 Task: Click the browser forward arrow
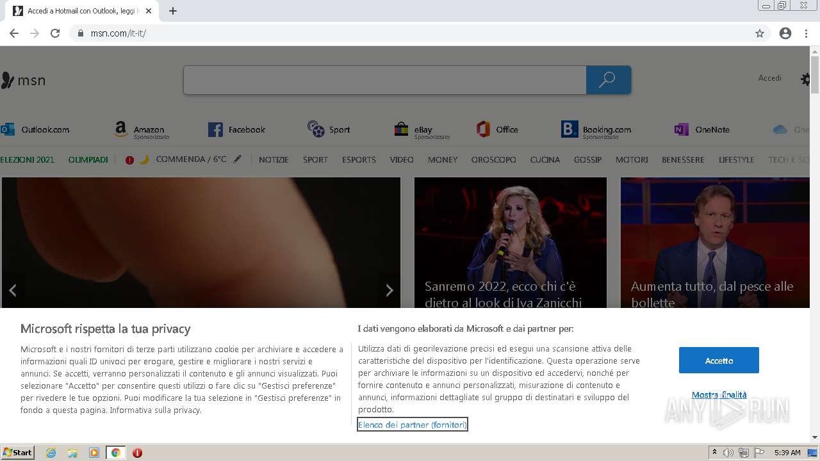[x=35, y=33]
